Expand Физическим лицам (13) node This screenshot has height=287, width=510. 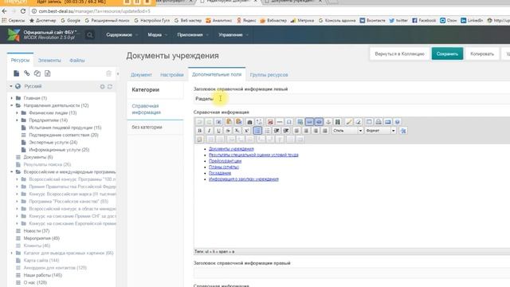point(18,113)
